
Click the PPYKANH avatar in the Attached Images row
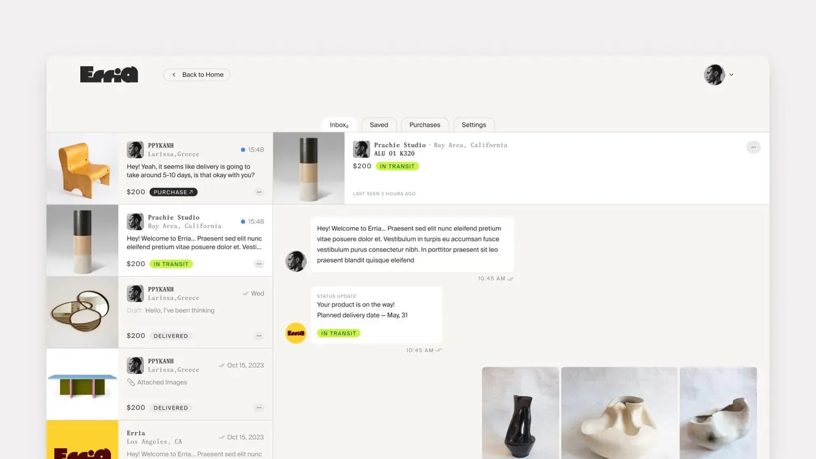[x=135, y=366]
